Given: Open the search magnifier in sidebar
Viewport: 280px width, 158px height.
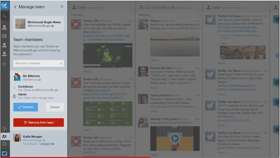Looking at the screenshot, I should pyautogui.click(x=5, y=16).
